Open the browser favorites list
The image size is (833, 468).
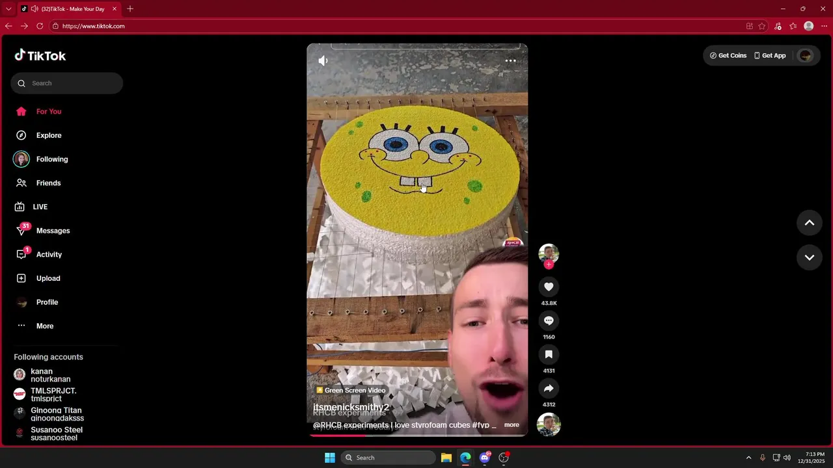793,26
